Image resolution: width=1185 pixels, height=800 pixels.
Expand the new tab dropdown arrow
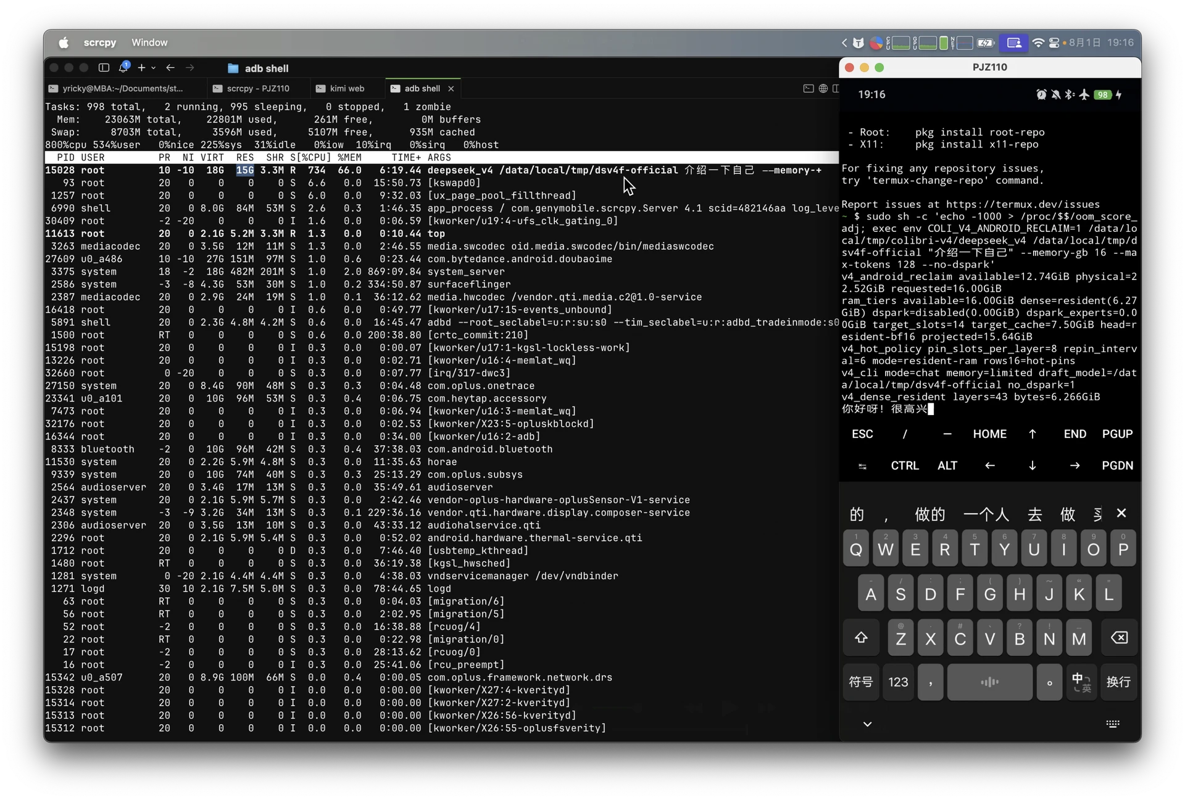[153, 68]
